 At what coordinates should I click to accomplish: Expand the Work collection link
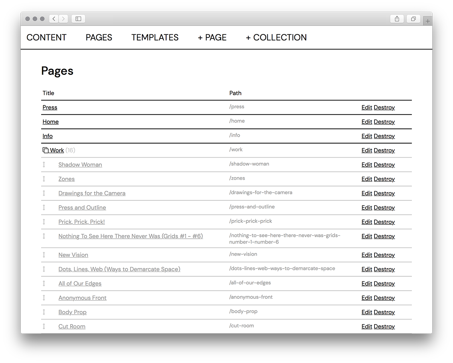pos(57,150)
